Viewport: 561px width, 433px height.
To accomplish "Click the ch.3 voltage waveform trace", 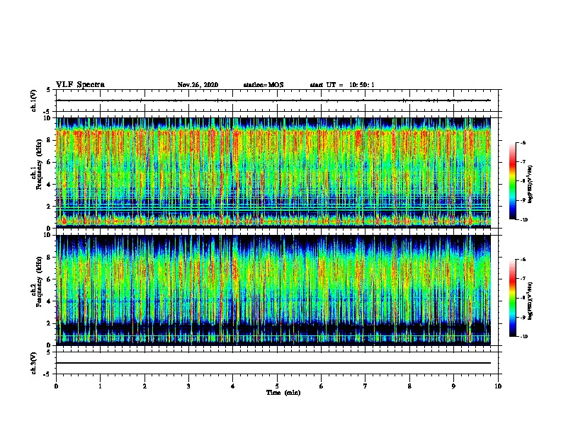I will pyautogui.click(x=273, y=363).
